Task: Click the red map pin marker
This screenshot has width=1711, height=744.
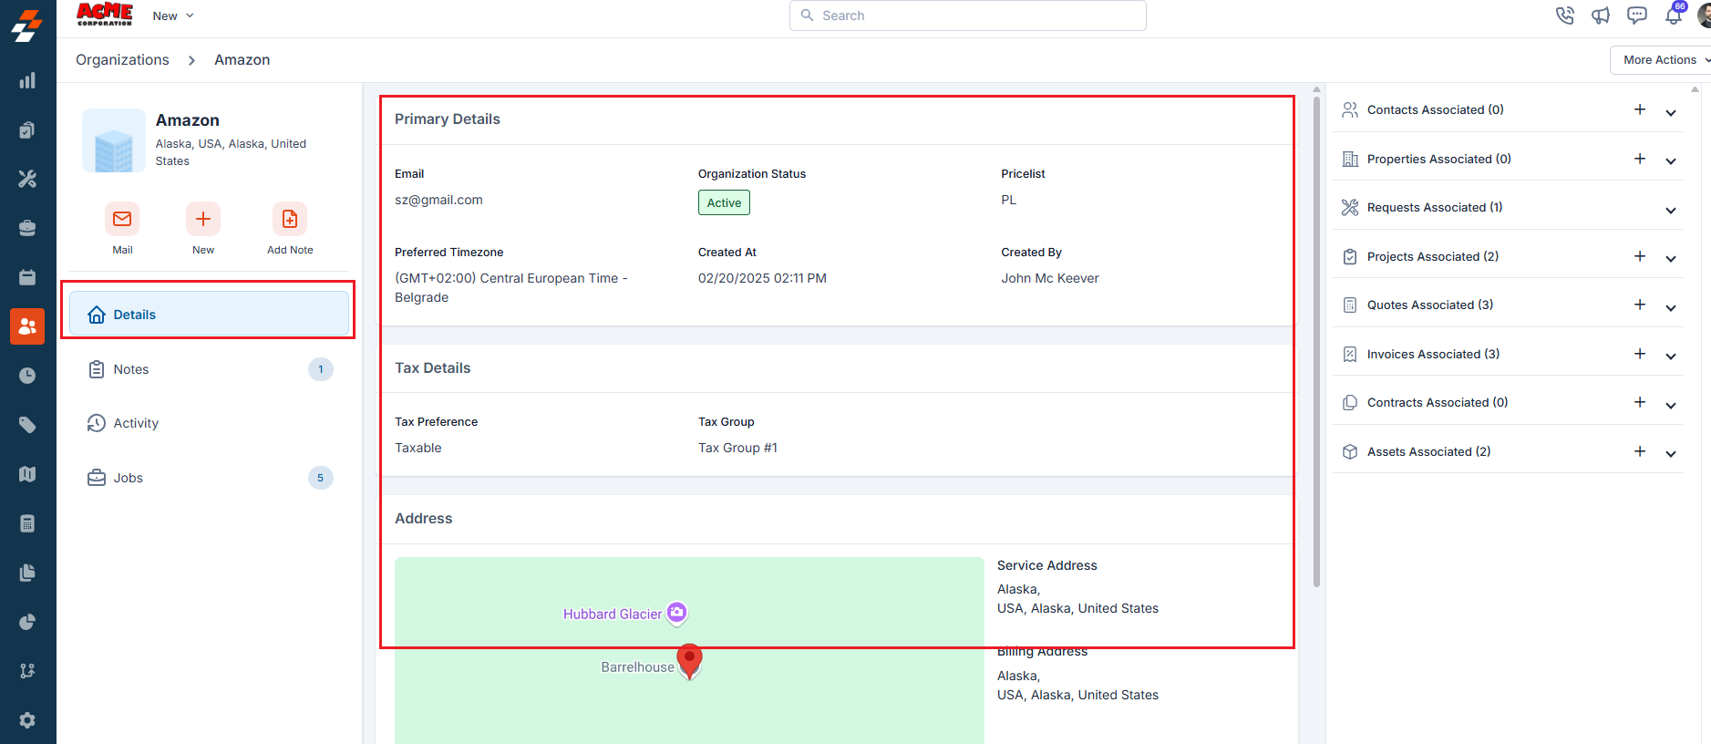Action: tap(690, 661)
